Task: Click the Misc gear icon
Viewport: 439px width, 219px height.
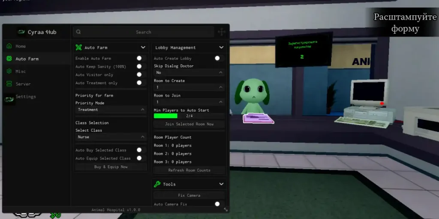Action: tap(9, 71)
